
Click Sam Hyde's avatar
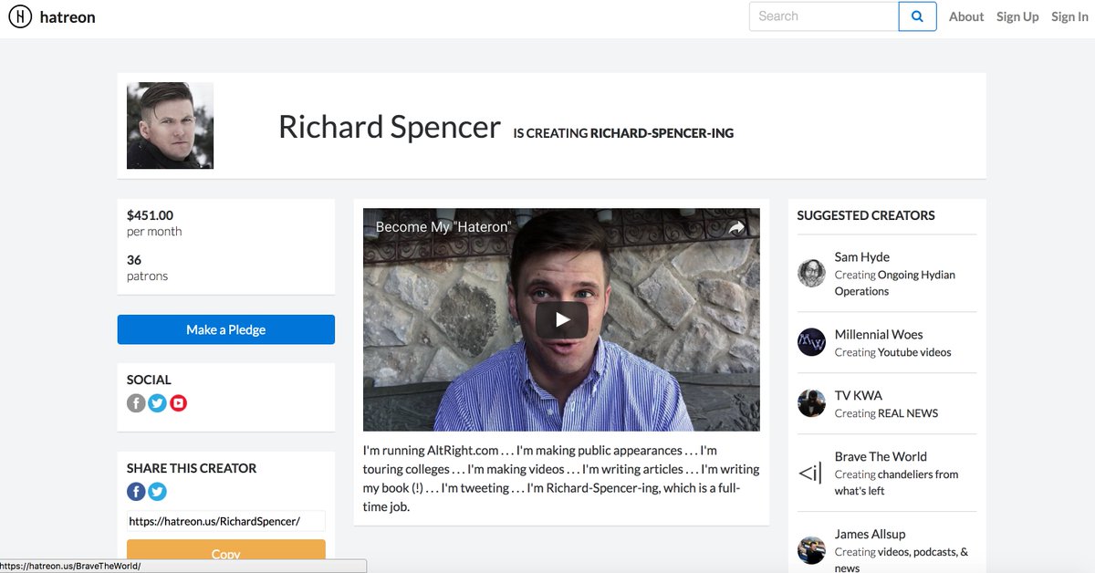coord(811,273)
